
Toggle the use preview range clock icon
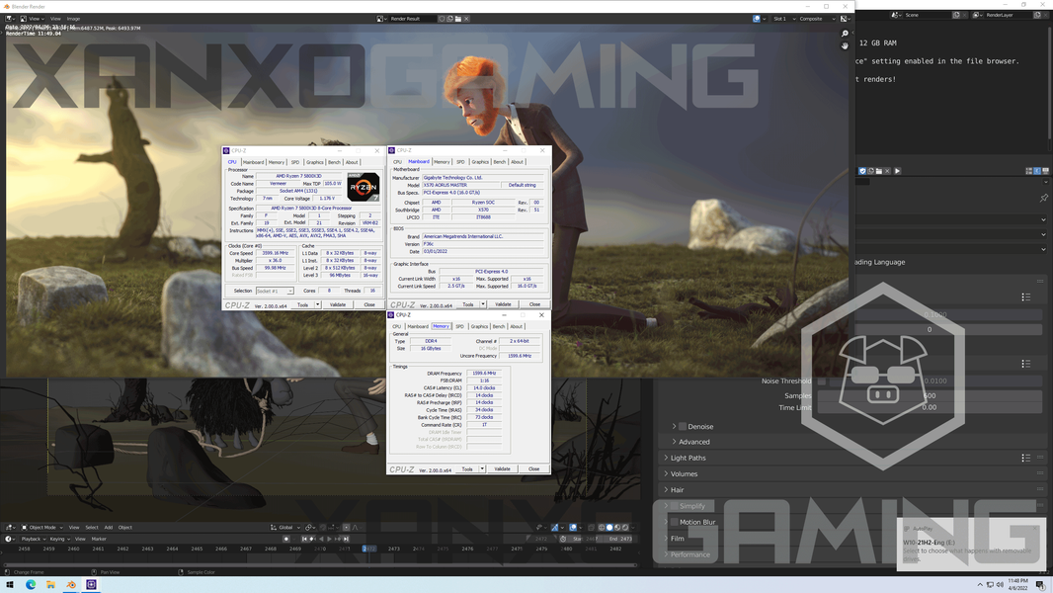pyautogui.click(x=563, y=539)
